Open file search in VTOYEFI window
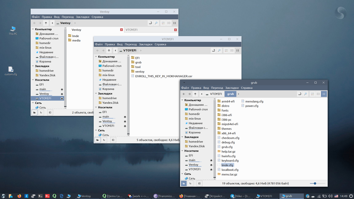The width and height of the screenshot is (354, 199). pyautogui.click(x=219, y=51)
